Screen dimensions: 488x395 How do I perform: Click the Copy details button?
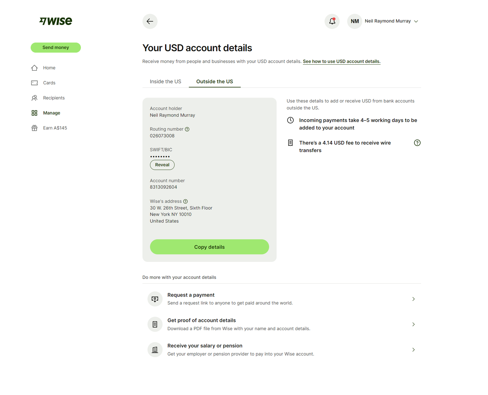[x=209, y=247]
